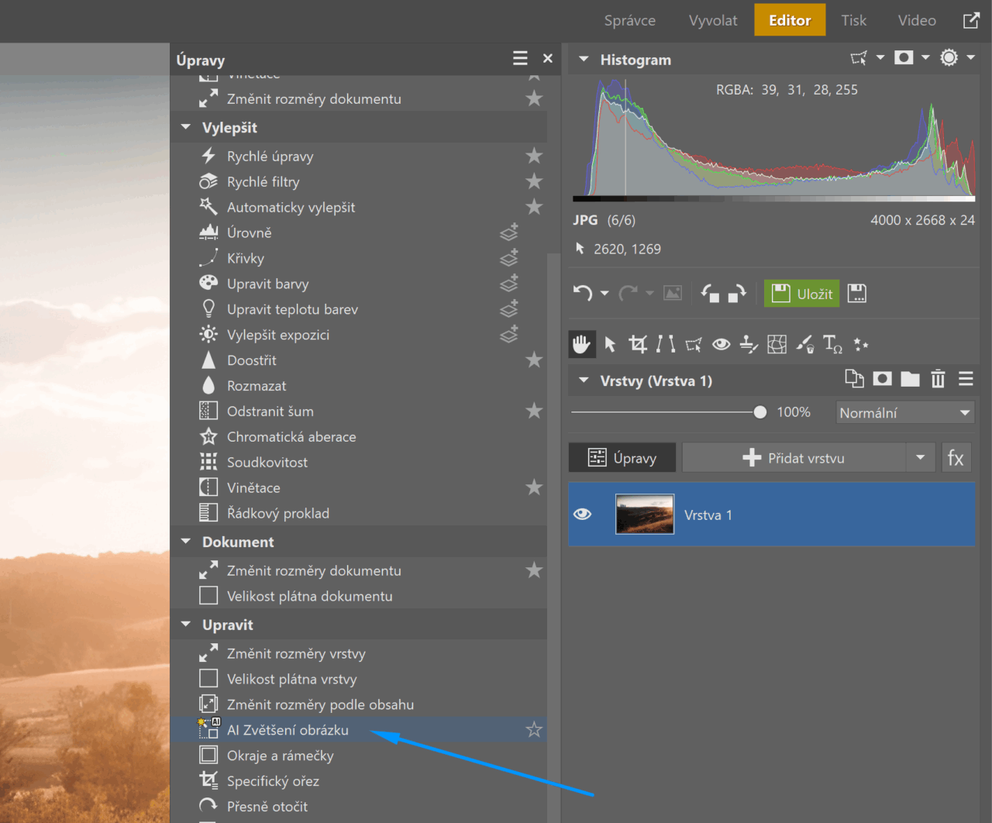Collapse the Vylepšit section
This screenshot has height=823, width=992.
(x=186, y=127)
